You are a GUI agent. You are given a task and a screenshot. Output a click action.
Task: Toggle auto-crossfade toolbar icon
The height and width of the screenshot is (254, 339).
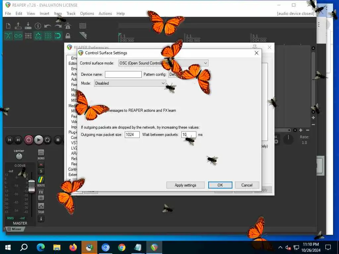tap(8, 36)
